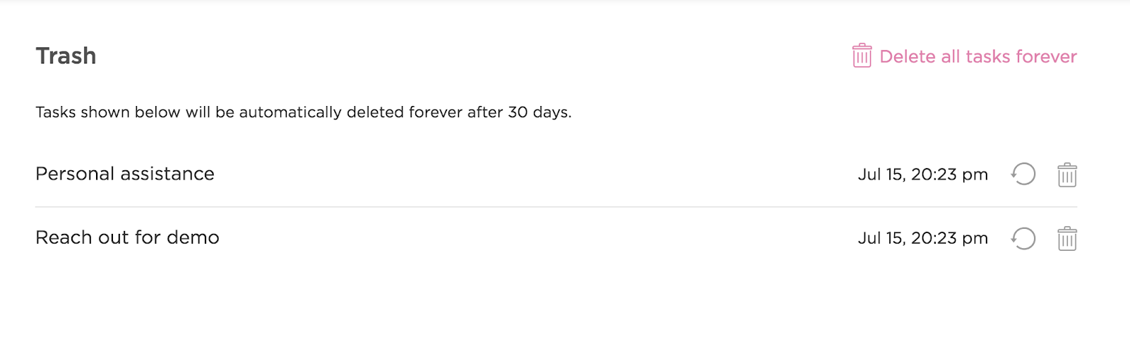
Task: Hit the gray trash bin in second row
Action: point(1066,238)
